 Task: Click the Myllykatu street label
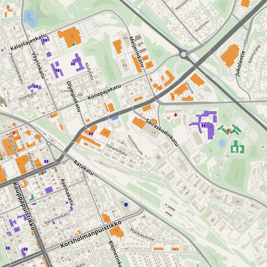[89, 71]
